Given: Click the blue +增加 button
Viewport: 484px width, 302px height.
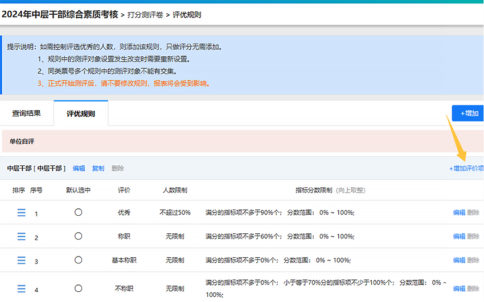Looking at the screenshot, I should pyautogui.click(x=468, y=114).
